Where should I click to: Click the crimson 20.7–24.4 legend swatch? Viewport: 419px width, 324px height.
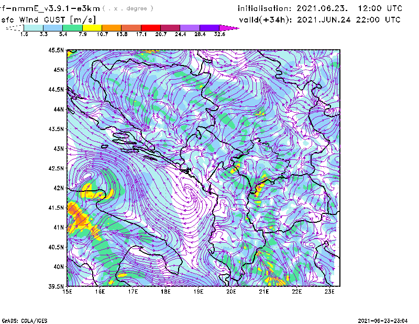(170, 28)
